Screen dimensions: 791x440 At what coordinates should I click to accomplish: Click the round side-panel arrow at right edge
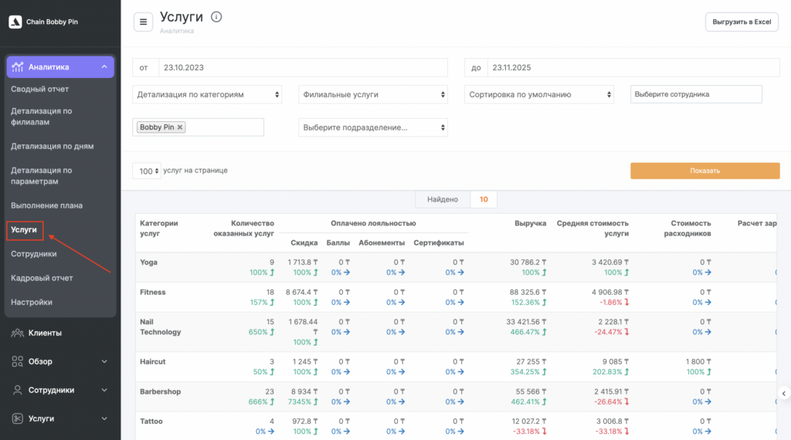783,394
